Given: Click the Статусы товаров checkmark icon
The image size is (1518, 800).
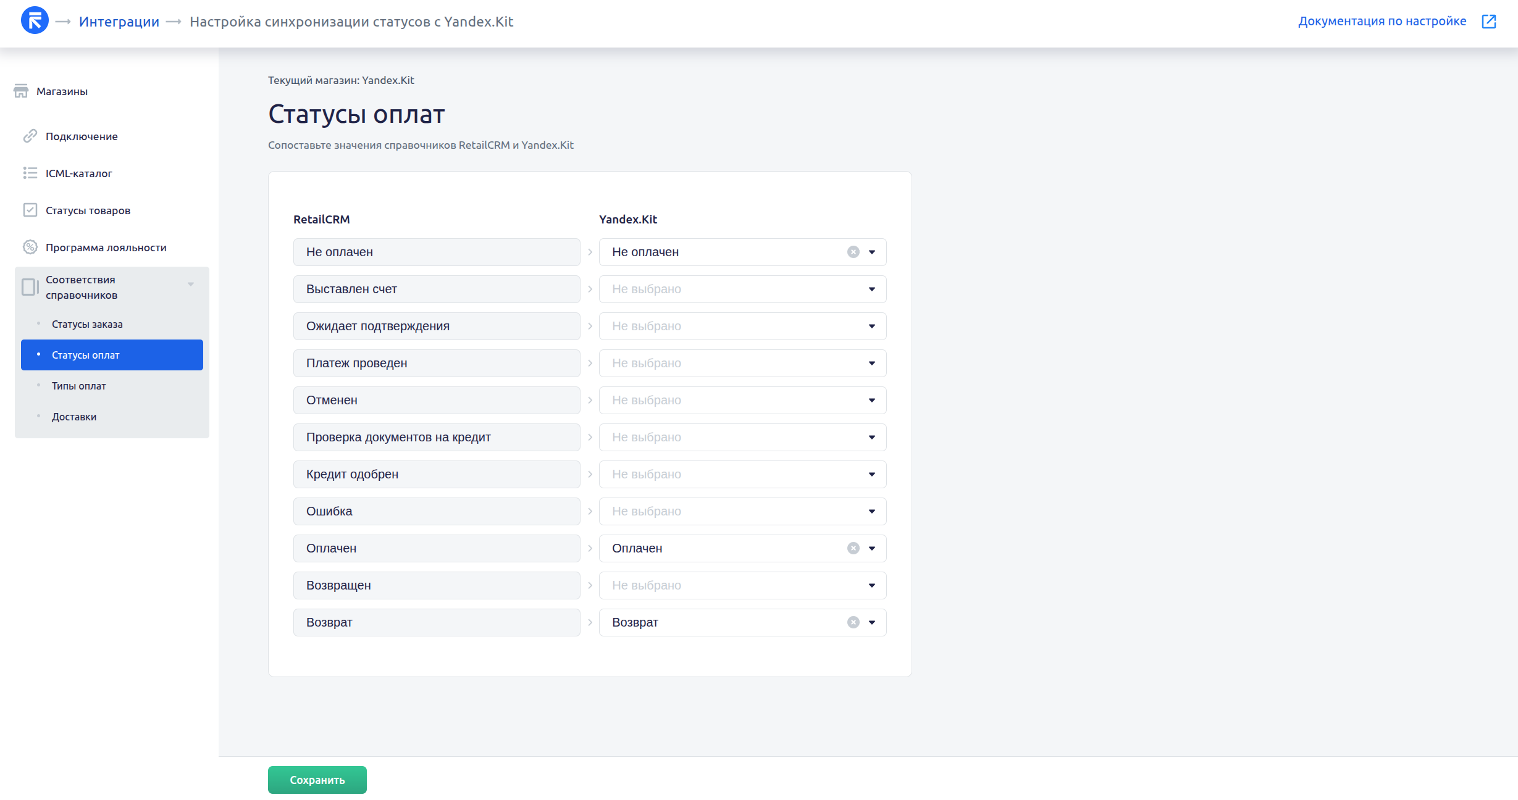Looking at the screenshot, I should (x=30, y=210).
